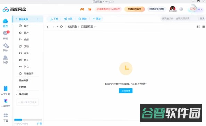Click the pink SVIP promotion banner

[x=108, y=9]
